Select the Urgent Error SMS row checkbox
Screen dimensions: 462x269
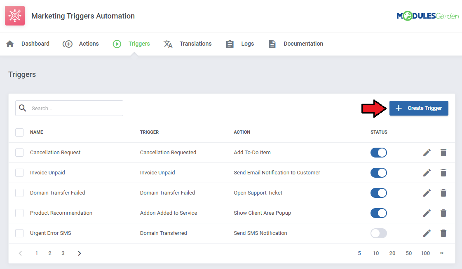[19, 233]
